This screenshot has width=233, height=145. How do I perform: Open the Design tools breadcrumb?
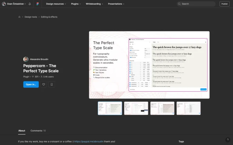[31, 17]
